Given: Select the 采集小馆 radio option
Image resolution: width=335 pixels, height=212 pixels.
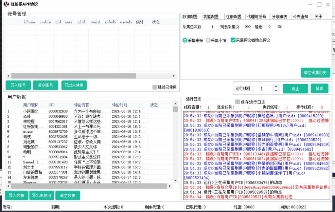Looking at the screenshot, I should tap(208, 40).
